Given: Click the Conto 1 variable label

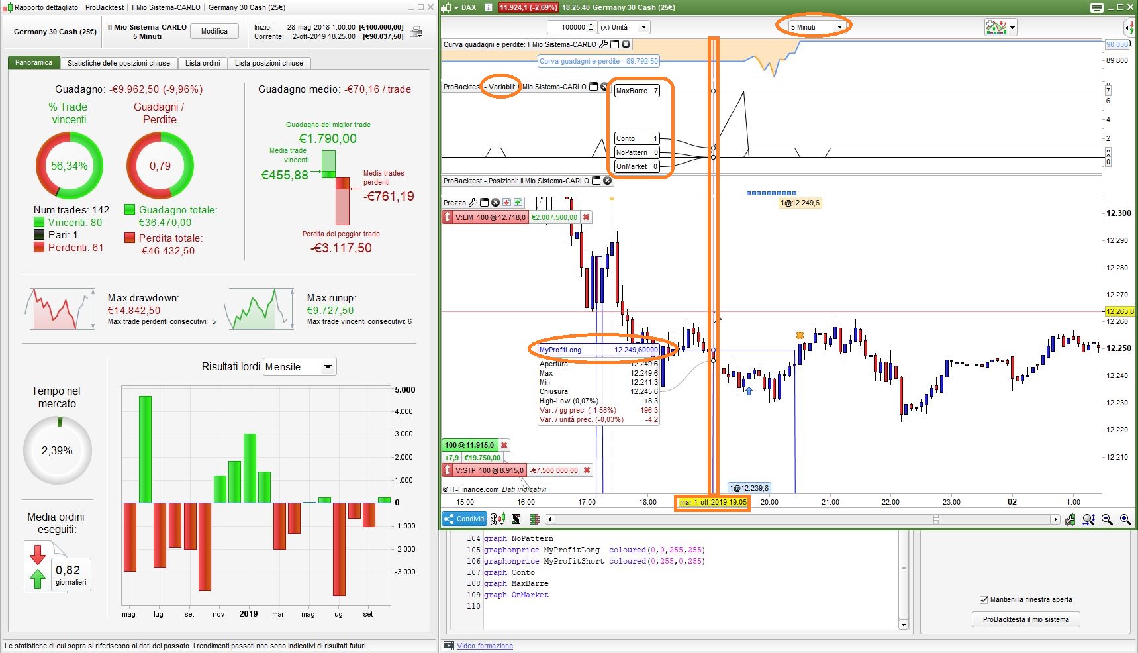Looking at the screenshot, I should [x=637, y=138].
